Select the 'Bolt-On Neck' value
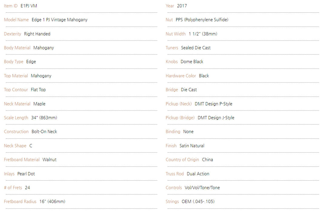Screen dimensions: 327x219 tap(44, 132)
